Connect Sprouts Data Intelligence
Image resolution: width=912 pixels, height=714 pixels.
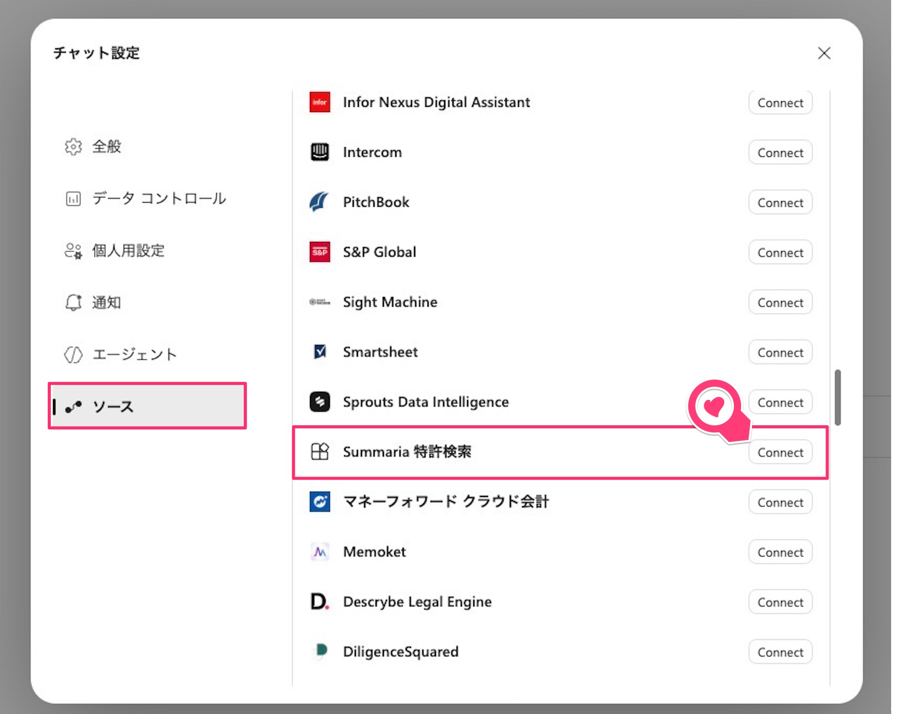[x=780, y=402]
